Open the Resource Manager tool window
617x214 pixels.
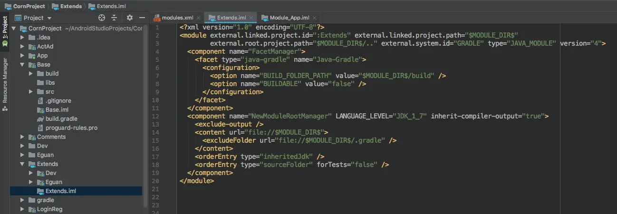coord(5,84)
